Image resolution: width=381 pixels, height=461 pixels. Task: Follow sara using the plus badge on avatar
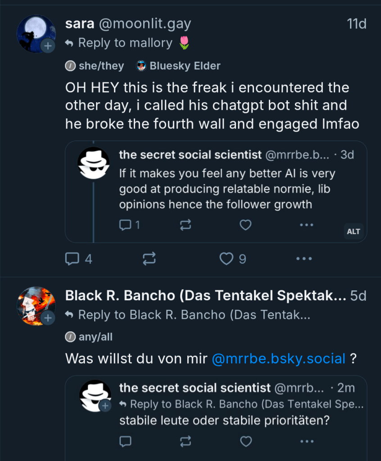click(48, 45)
